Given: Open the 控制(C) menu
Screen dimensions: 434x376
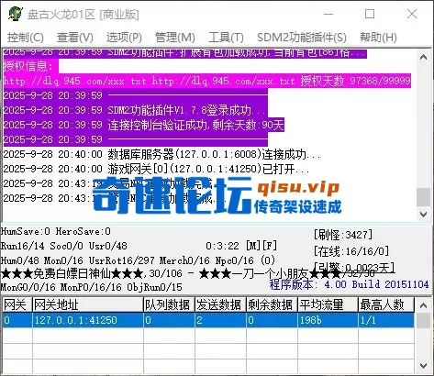Looking at the screenshot, I should point(26,38).
